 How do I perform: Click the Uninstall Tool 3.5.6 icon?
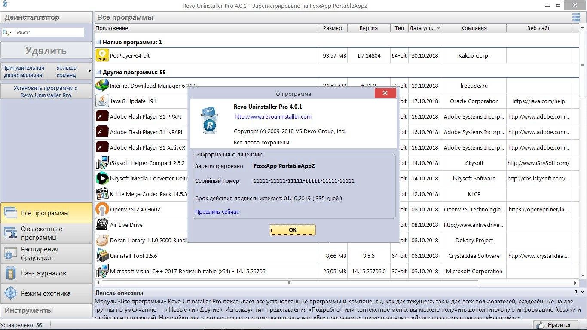point(102,256)
